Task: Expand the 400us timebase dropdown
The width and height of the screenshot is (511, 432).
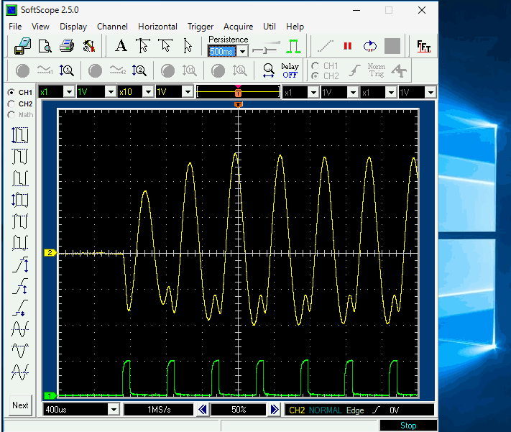Action: [x=113, y=409]
